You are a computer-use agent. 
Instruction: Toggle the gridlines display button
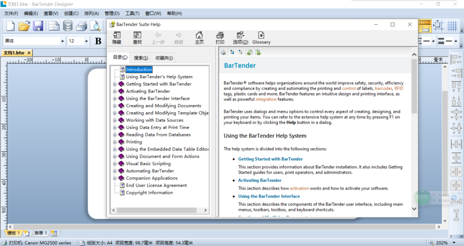452,26
